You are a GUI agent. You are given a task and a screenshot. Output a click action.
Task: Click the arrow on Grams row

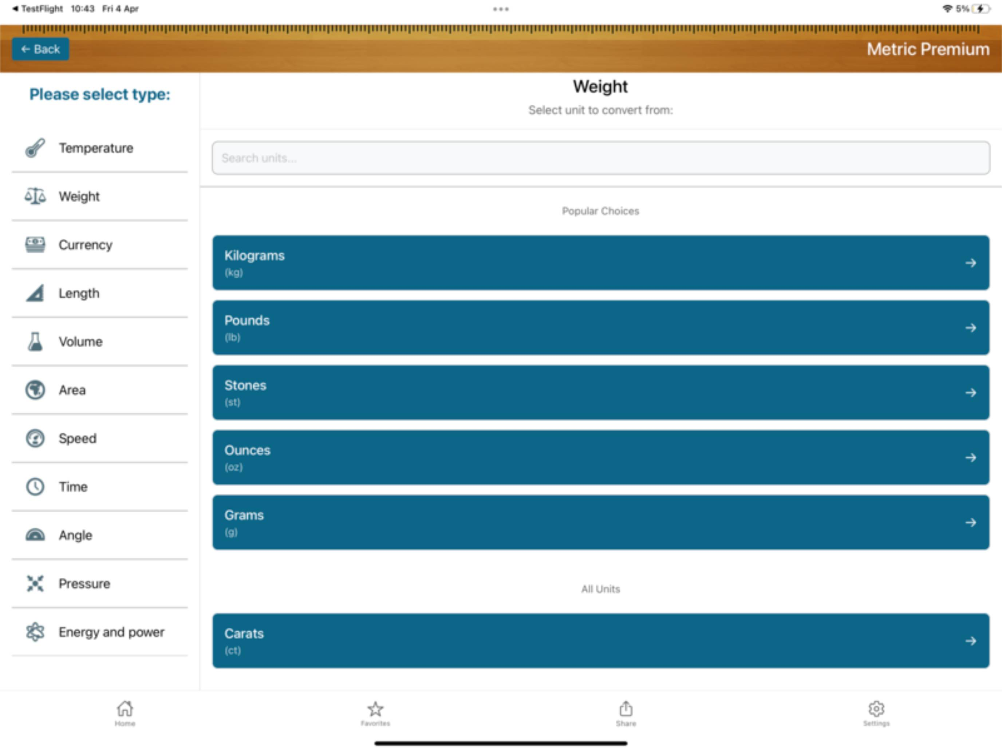(970, 523)
